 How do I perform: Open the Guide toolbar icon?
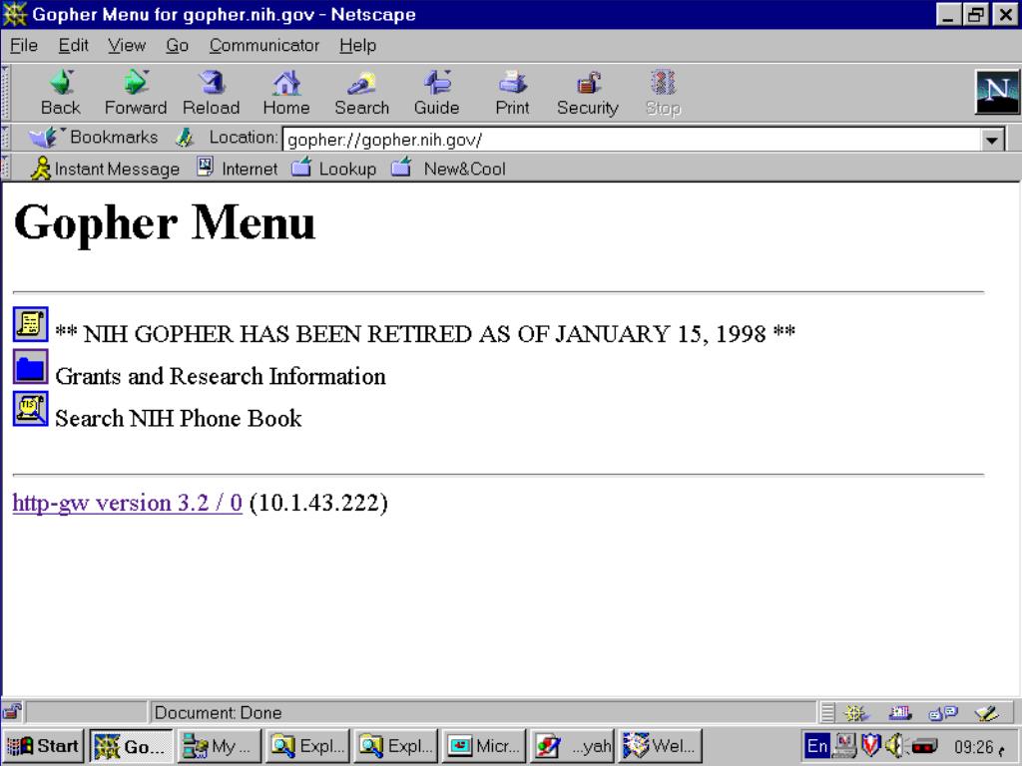click(436, 84)
